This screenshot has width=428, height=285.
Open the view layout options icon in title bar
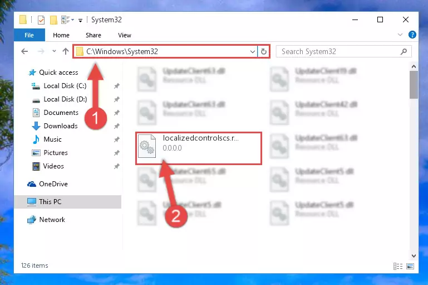click(x=66, y=20)
